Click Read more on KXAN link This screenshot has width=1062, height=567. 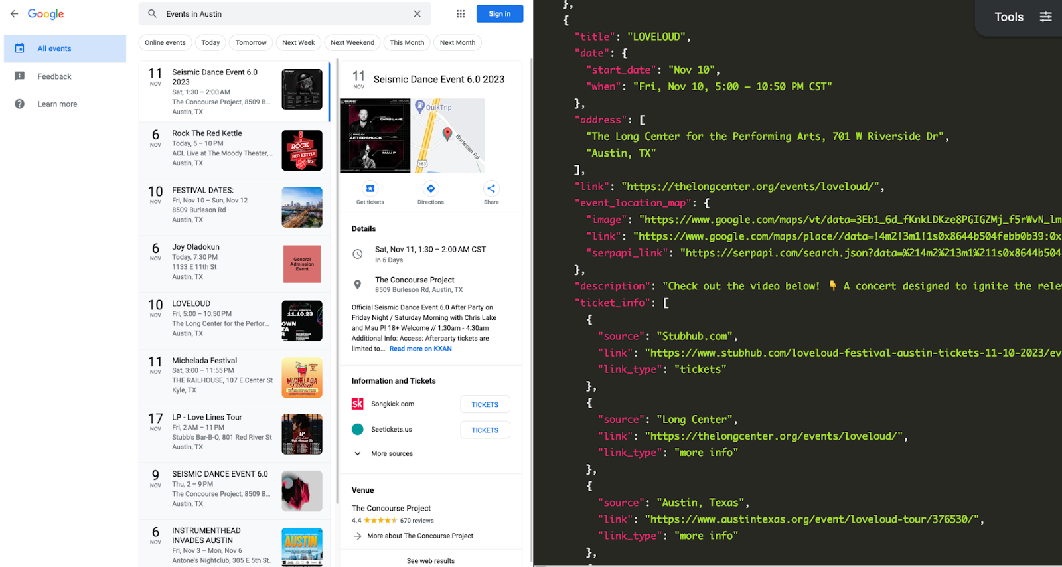420,349
